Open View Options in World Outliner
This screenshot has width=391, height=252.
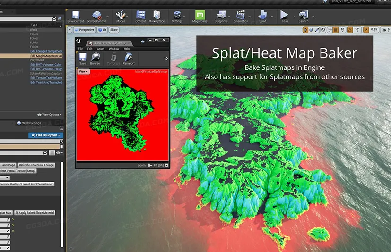49,115
